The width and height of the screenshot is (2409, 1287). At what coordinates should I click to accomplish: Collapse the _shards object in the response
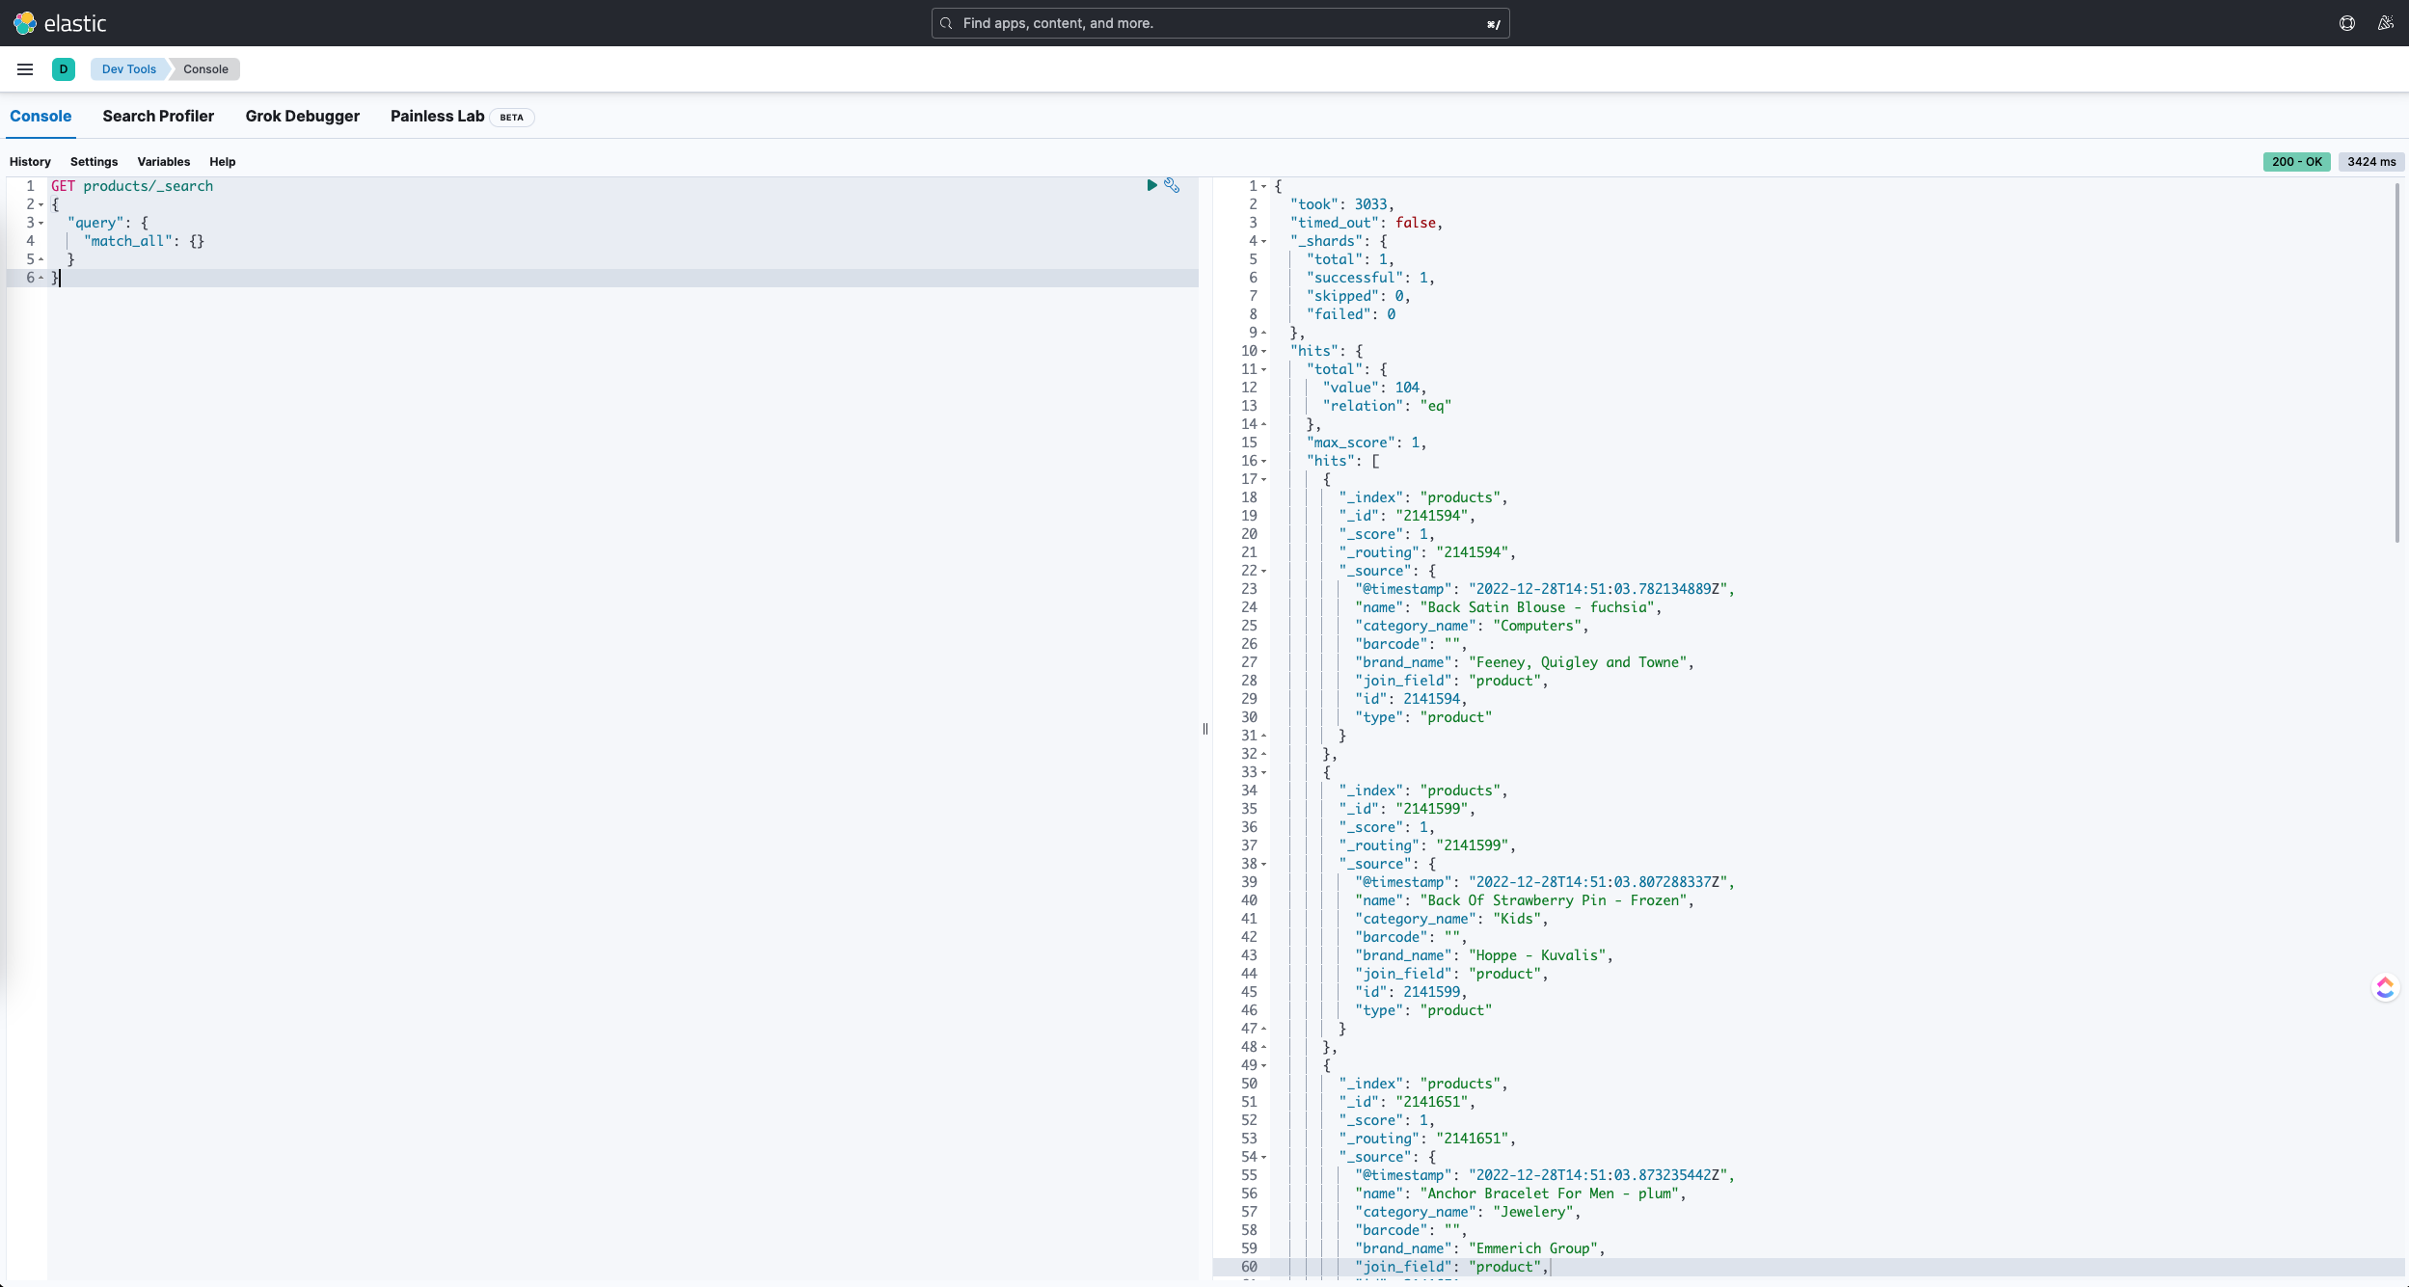(1264, 240)
